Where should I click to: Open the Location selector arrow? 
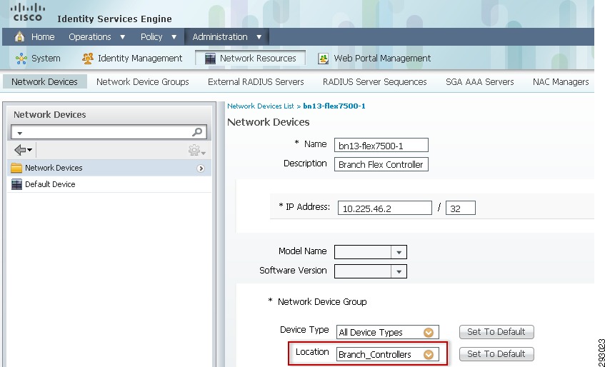coord(429,354)
